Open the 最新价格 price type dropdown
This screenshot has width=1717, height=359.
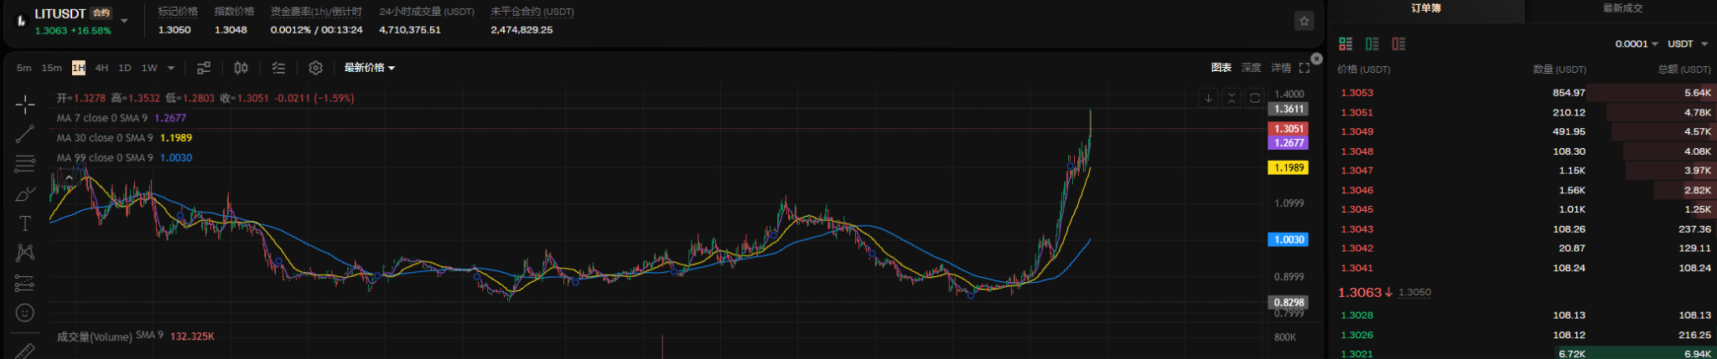point(370,68)
